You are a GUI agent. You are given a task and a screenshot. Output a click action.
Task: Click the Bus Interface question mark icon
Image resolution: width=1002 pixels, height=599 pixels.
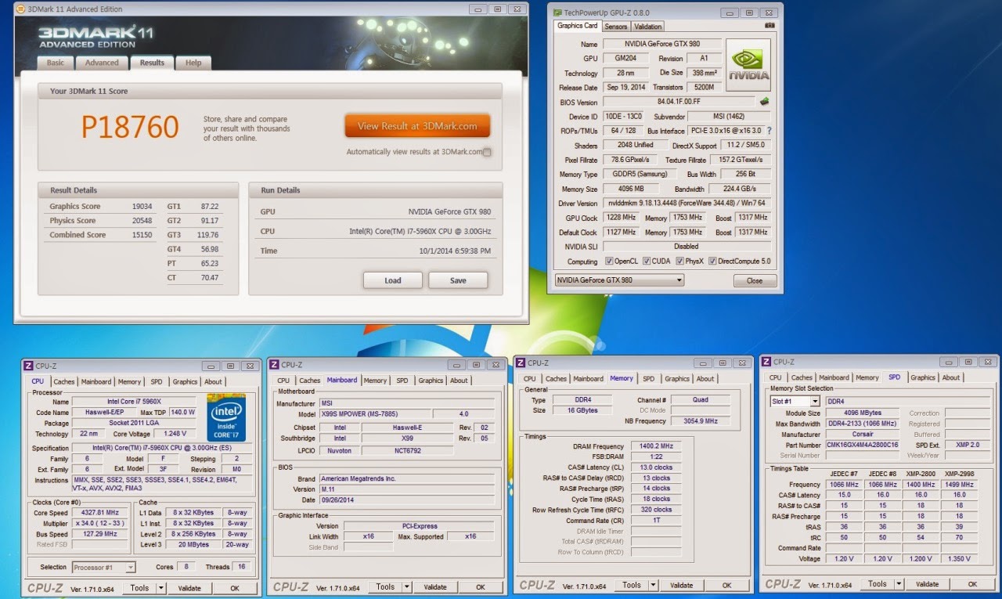pyautogui.click(x=769, y=131)
